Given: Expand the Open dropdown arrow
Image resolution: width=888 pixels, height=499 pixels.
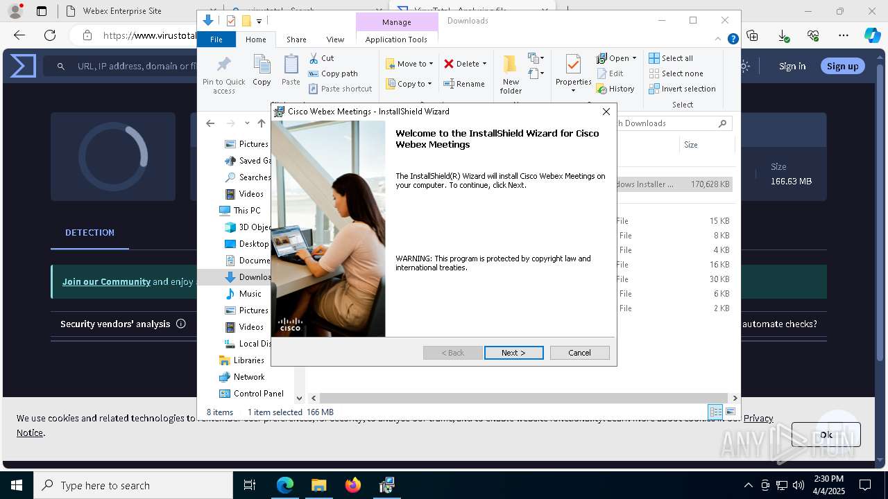Looking at the screenshot, I should pos(634,58).
